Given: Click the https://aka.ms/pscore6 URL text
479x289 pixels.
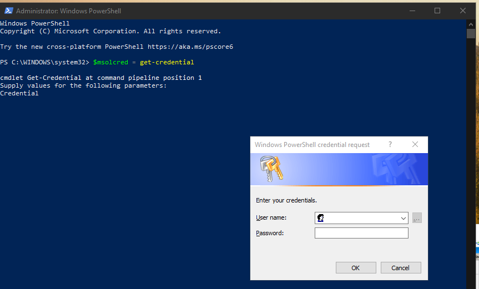Looking at the screenshot, I should coord(190,47).
